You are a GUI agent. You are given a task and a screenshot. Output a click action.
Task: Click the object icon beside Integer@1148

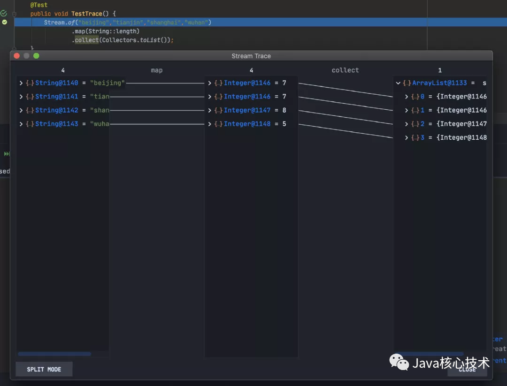click(218, 124)
